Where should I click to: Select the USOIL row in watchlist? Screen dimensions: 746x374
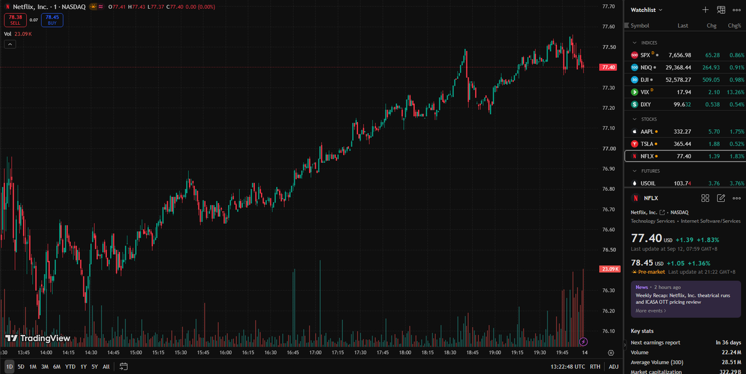685,183
